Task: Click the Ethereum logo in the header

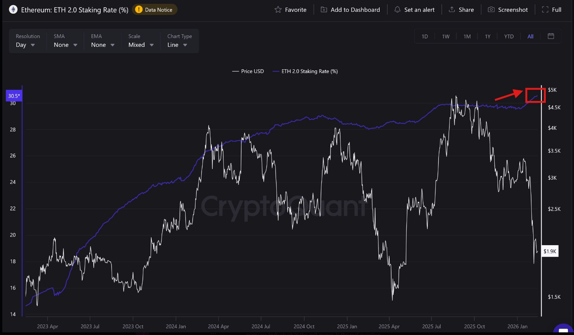Action: tap(13, 9)
